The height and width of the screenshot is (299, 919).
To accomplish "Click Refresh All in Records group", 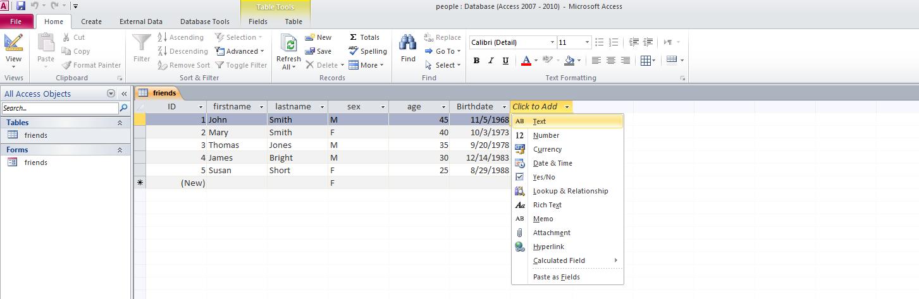I will [288, 52].
